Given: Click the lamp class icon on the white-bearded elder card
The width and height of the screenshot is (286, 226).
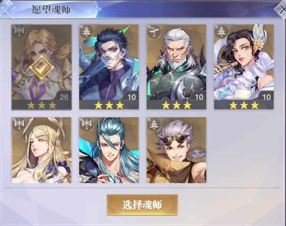Looking at the screenshot, I should (154, 32).
